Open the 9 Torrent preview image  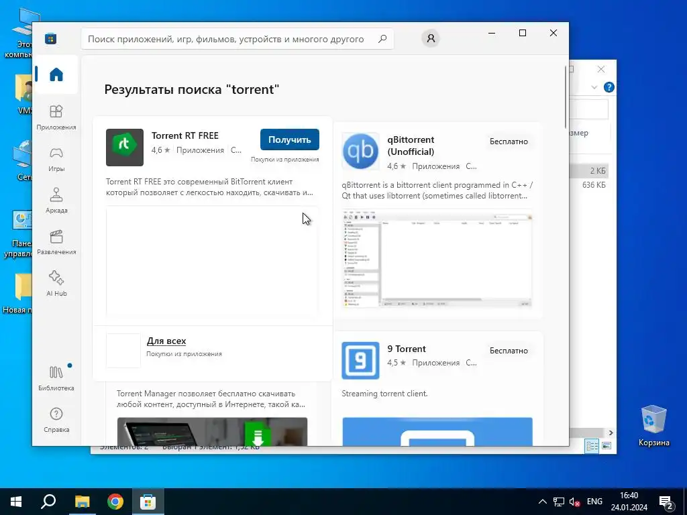[437, 432]
